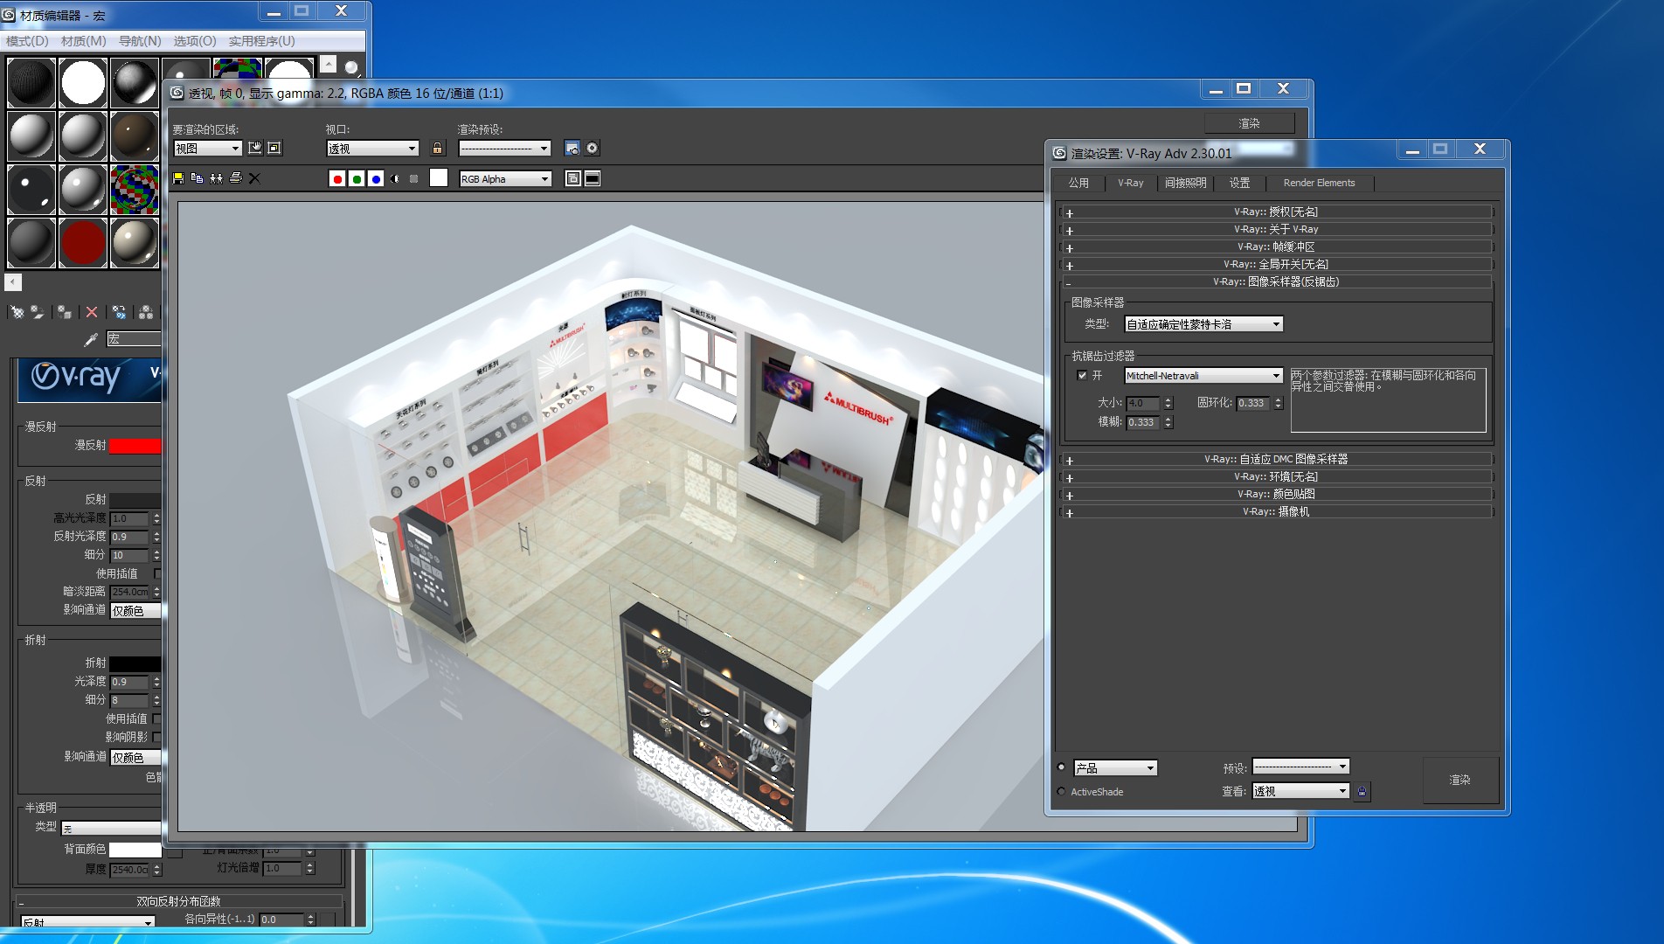This screenshot has width=1664, height=944.
Task: Open the 实用程序(U) menu
Action: point(262,41)
